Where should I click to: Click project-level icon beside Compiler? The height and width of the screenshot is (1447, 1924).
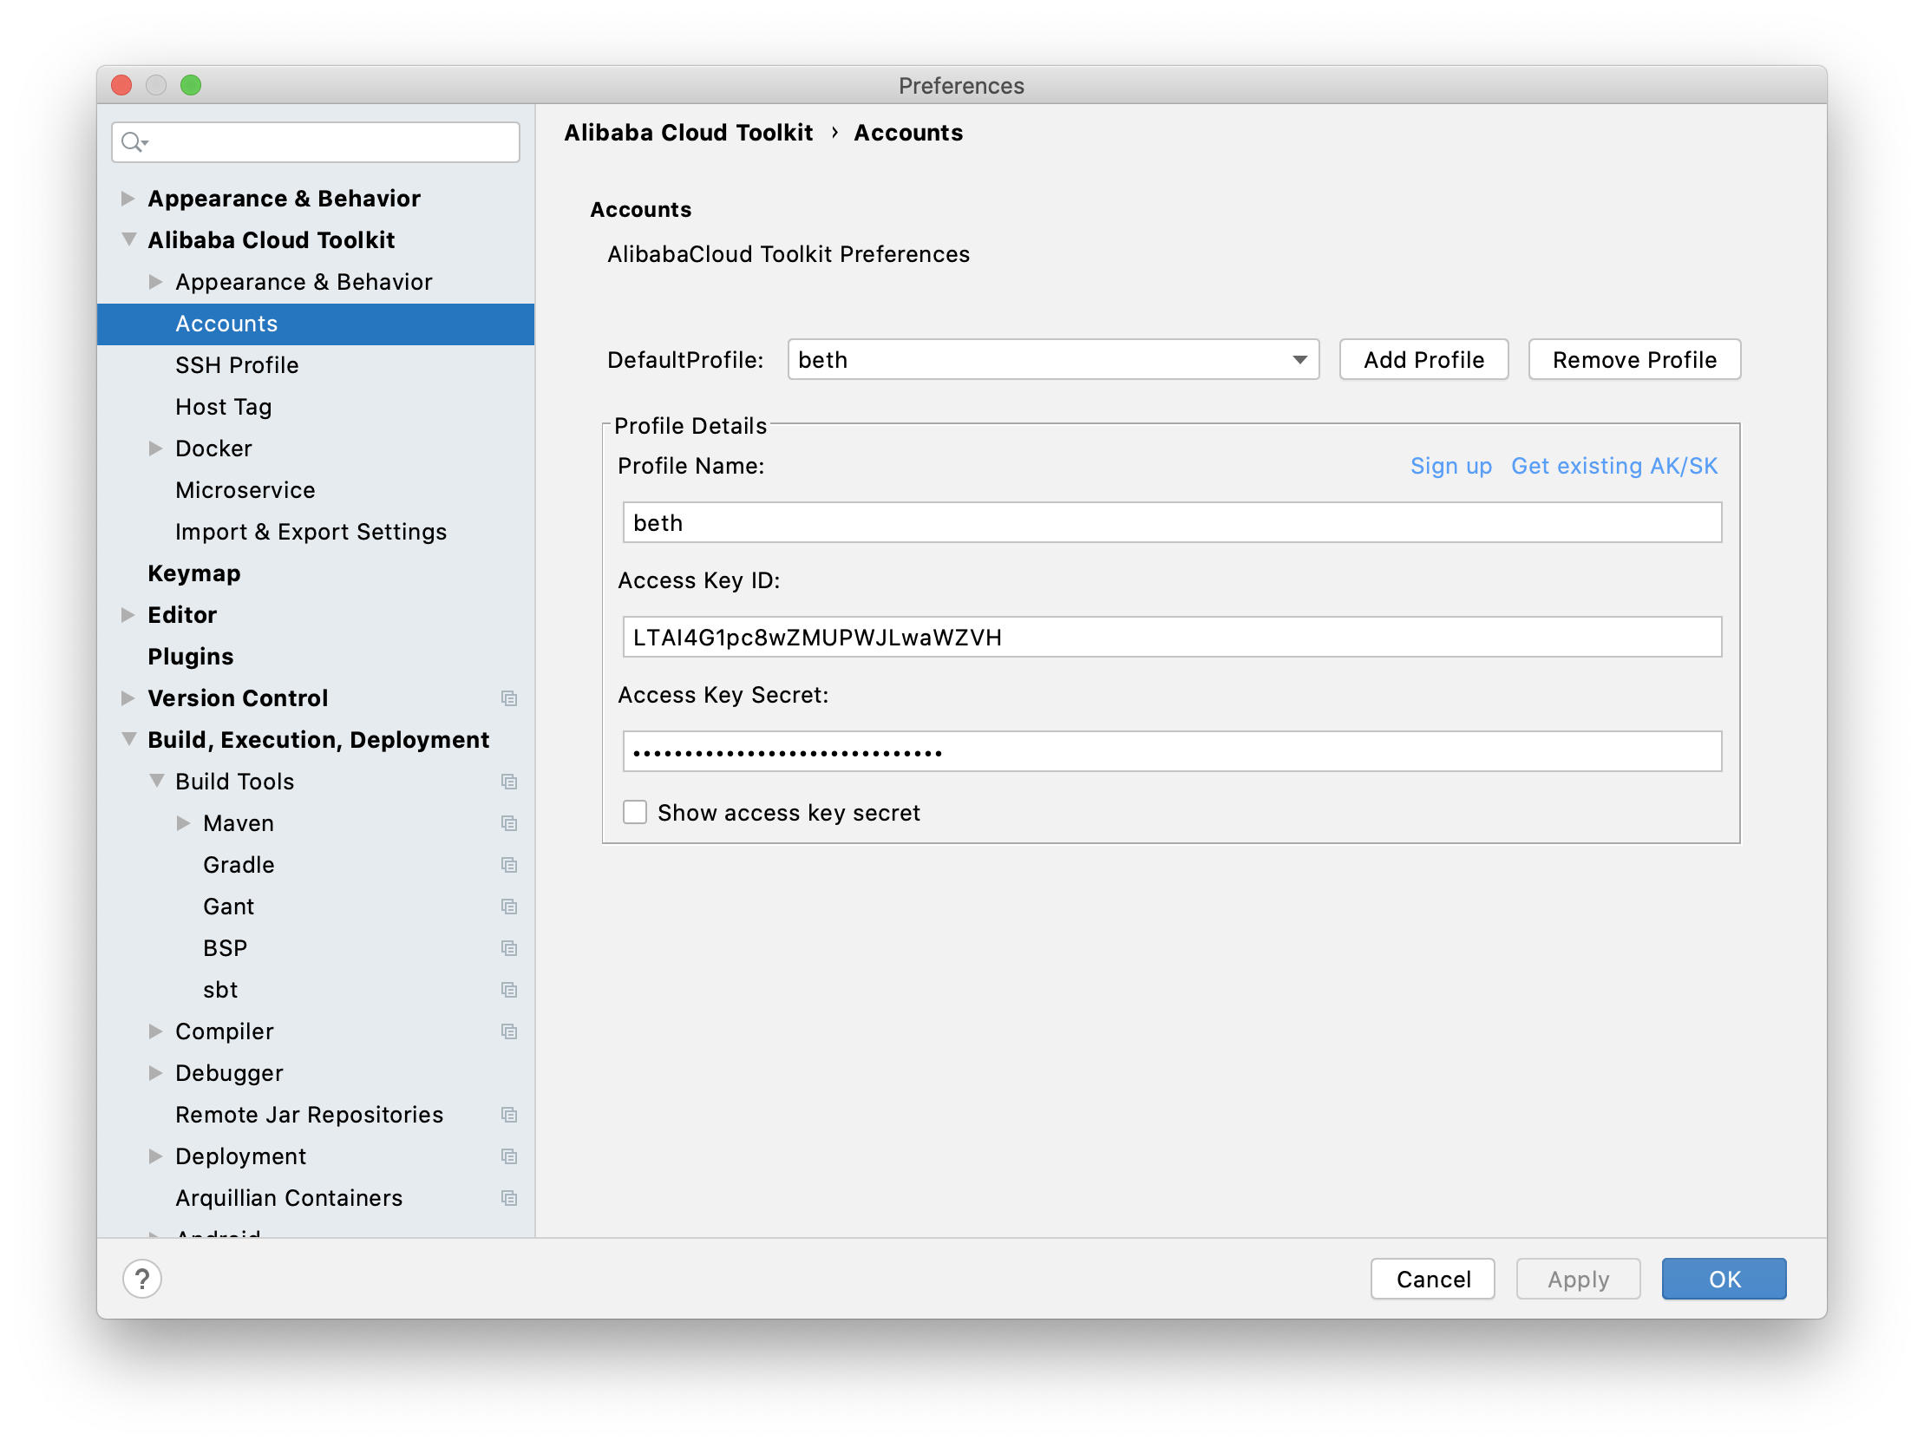coord(509,1031)
